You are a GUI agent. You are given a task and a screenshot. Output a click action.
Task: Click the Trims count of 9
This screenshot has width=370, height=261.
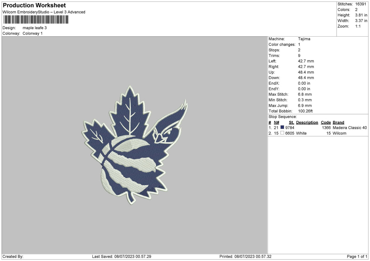pos(298,55)
